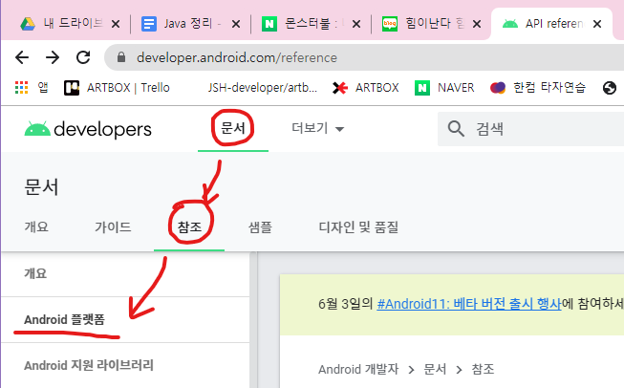Open the ARTBOX bookmark with red icon
This screenshot has width=624, height=388.
point(365,88)
